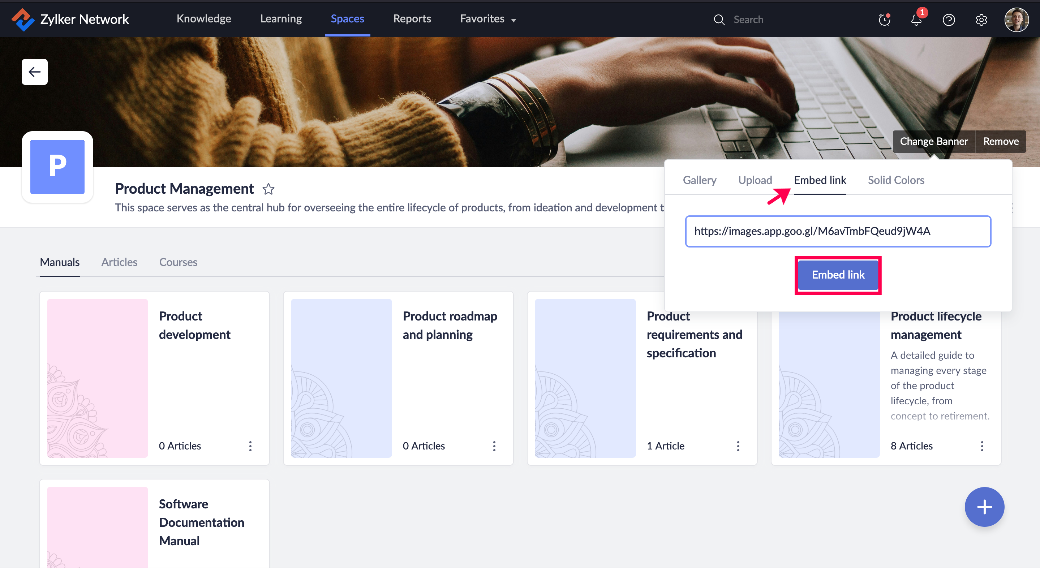This screenshot has height=568, width=1040.
Task: Open Product requirements and specification title
Action: [694, 334]
